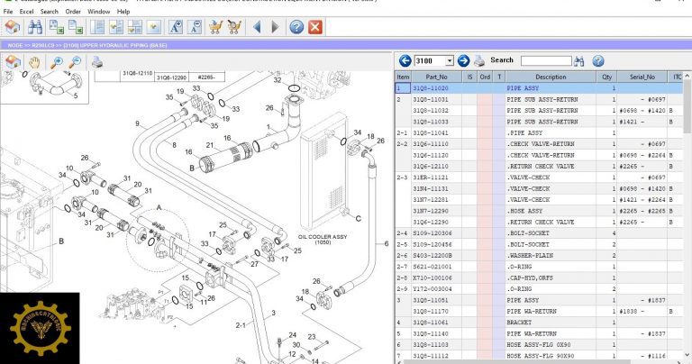Click the Description column header
The width and height of the screenshot is (692, 364).
click(x=551, y=77)
